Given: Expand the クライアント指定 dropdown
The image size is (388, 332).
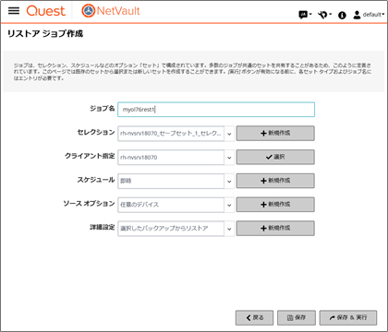Looking at the screenshot, I should point(229,158).
